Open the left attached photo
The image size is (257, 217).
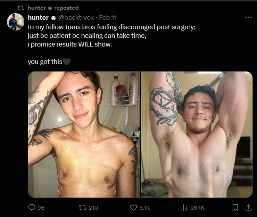coord(84,134)
